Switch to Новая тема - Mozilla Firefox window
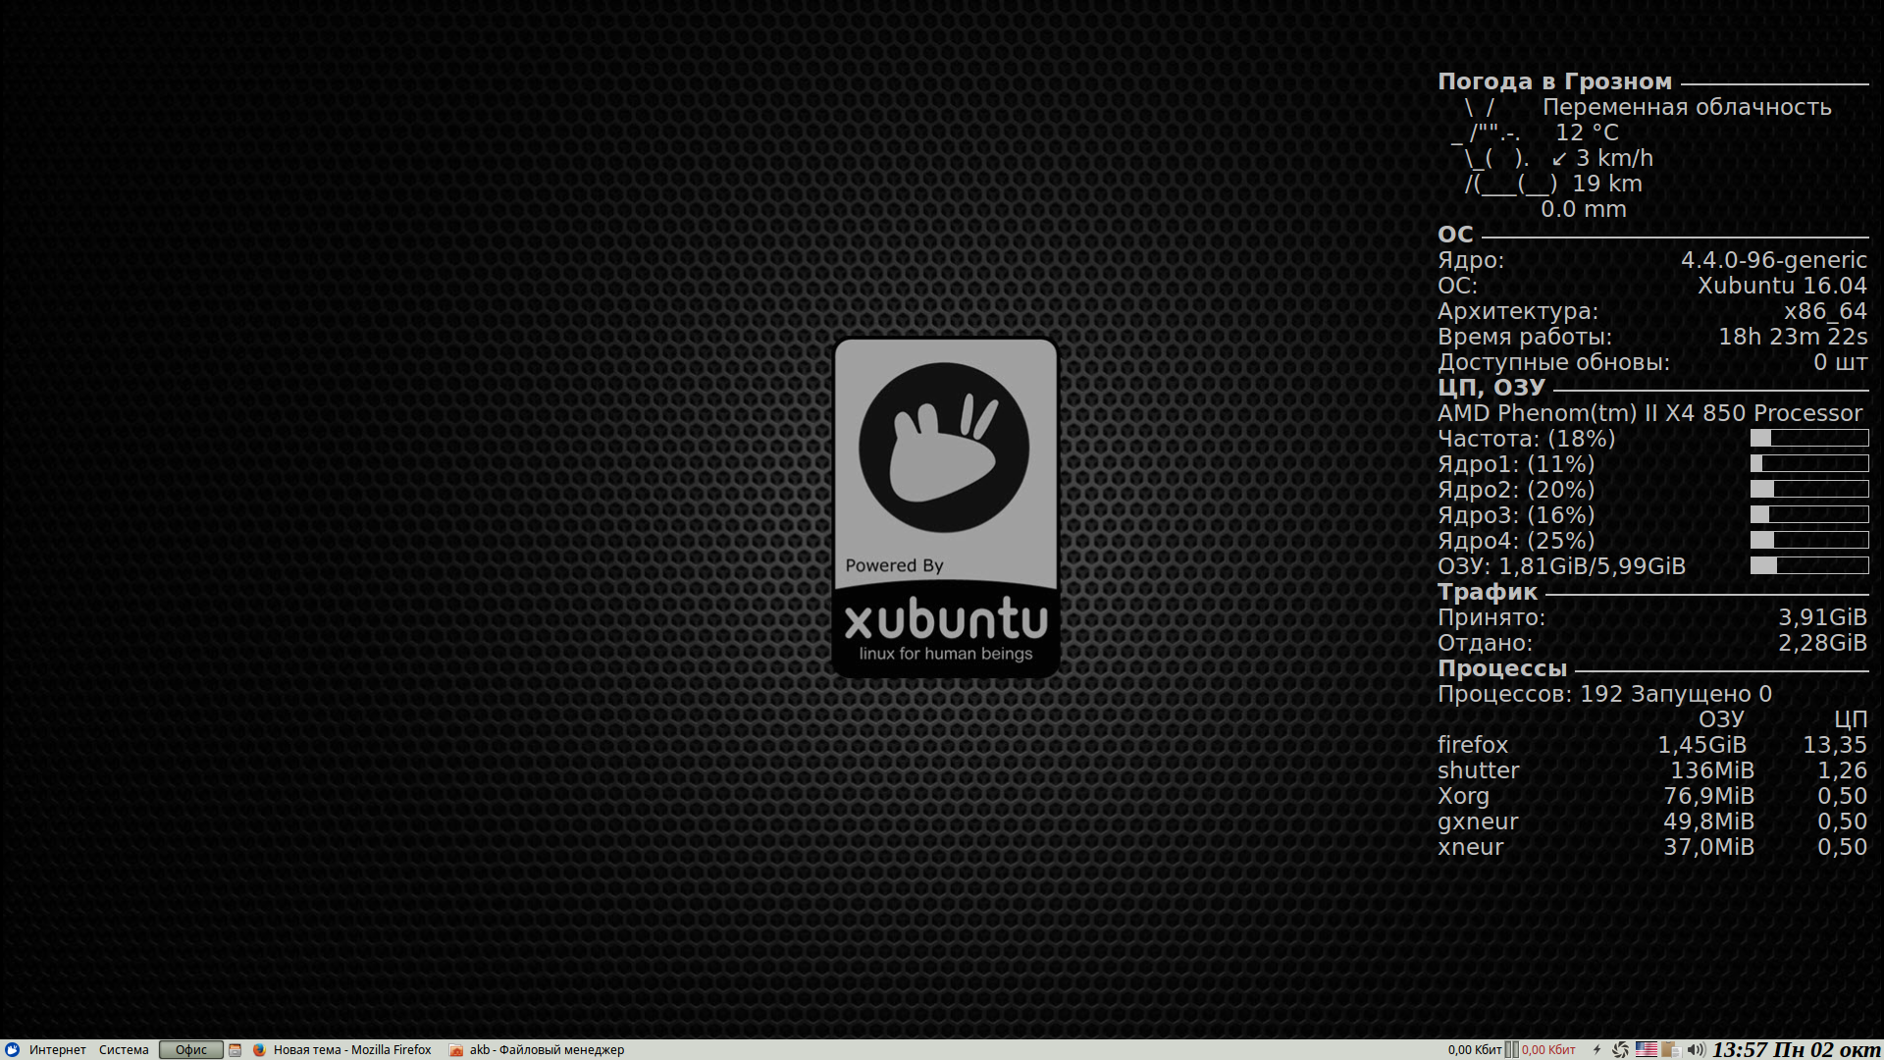The image size is (1884, 1060). tap(342, 1049)
